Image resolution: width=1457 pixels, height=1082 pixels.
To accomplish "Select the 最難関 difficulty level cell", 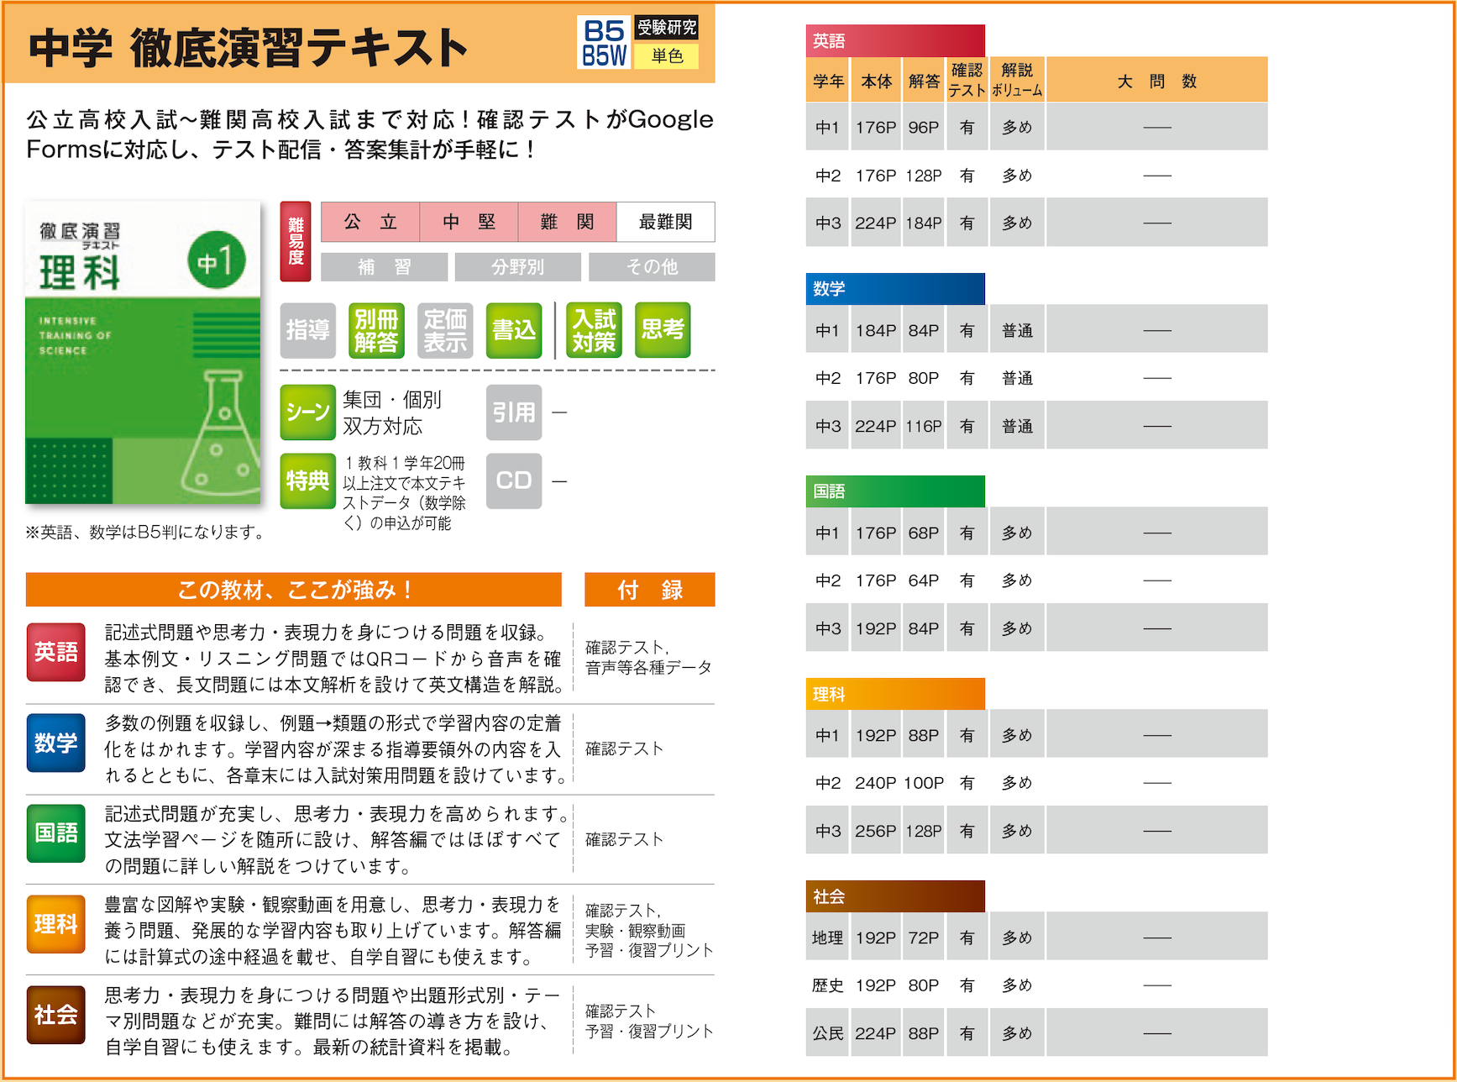I will (665, 222).
